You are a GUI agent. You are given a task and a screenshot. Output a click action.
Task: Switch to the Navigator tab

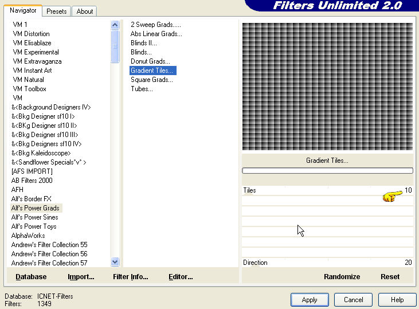click(23, 10)
